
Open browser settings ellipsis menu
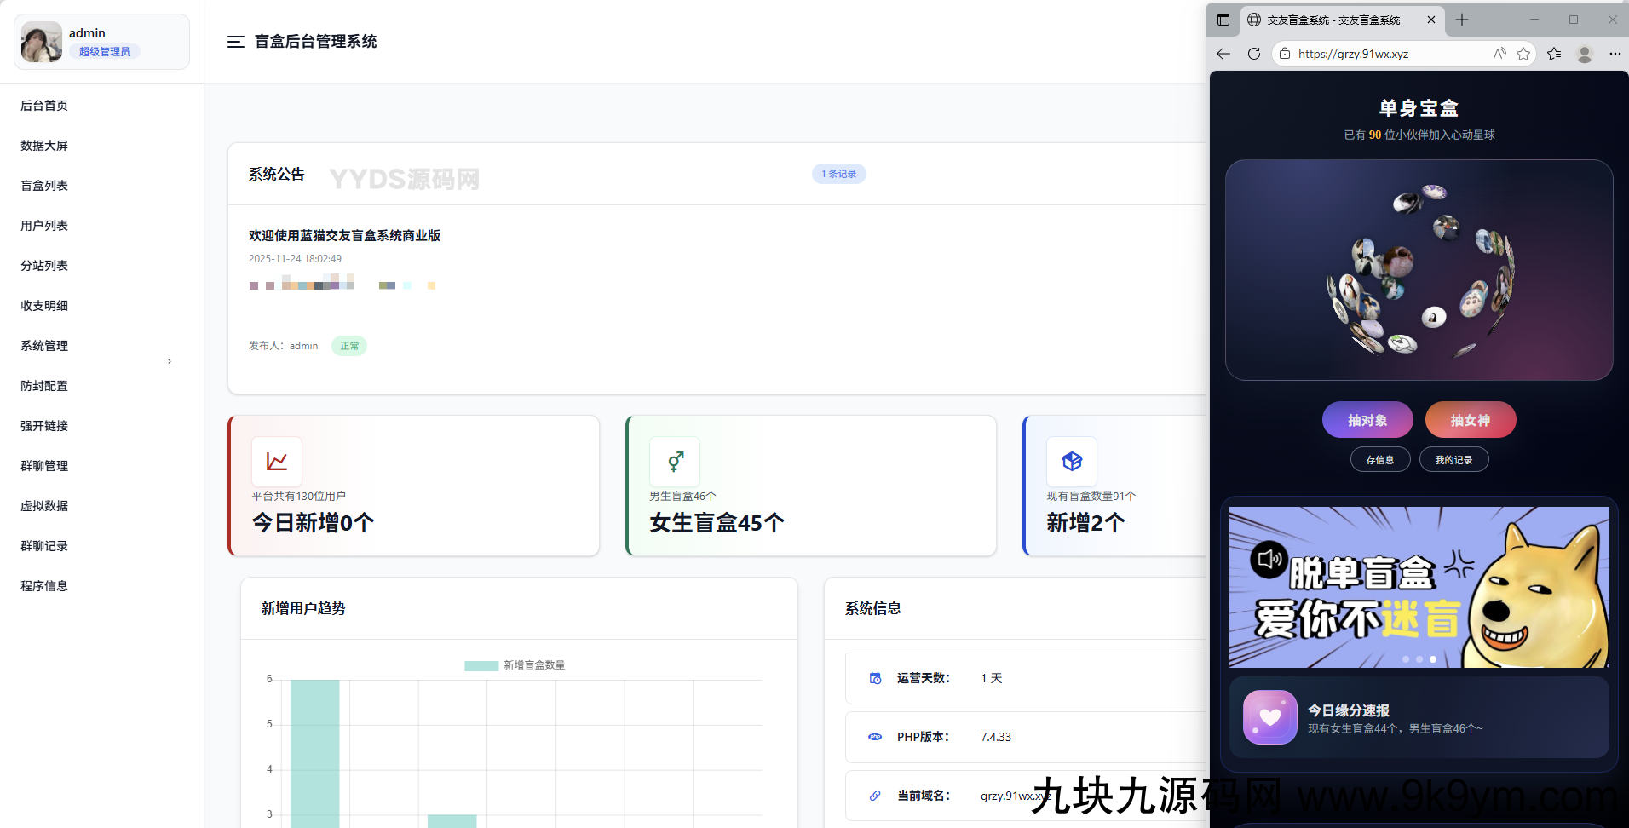click(x=1615, y=54)
